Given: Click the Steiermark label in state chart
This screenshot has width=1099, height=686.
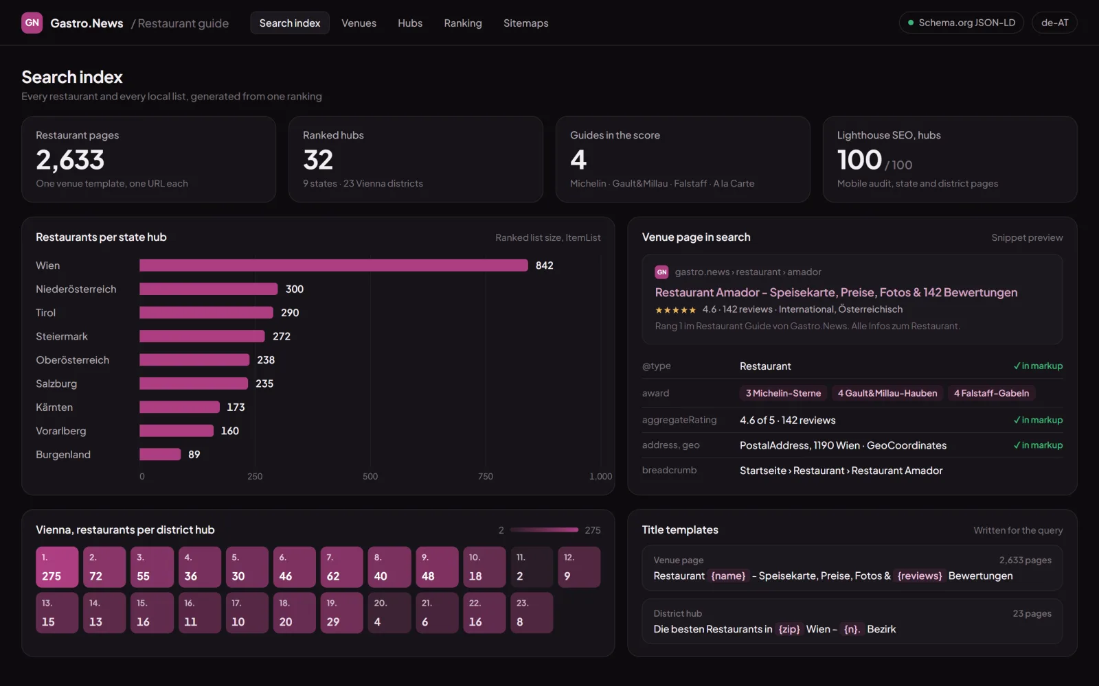Looking at the screenshot, I should [62, 337].
